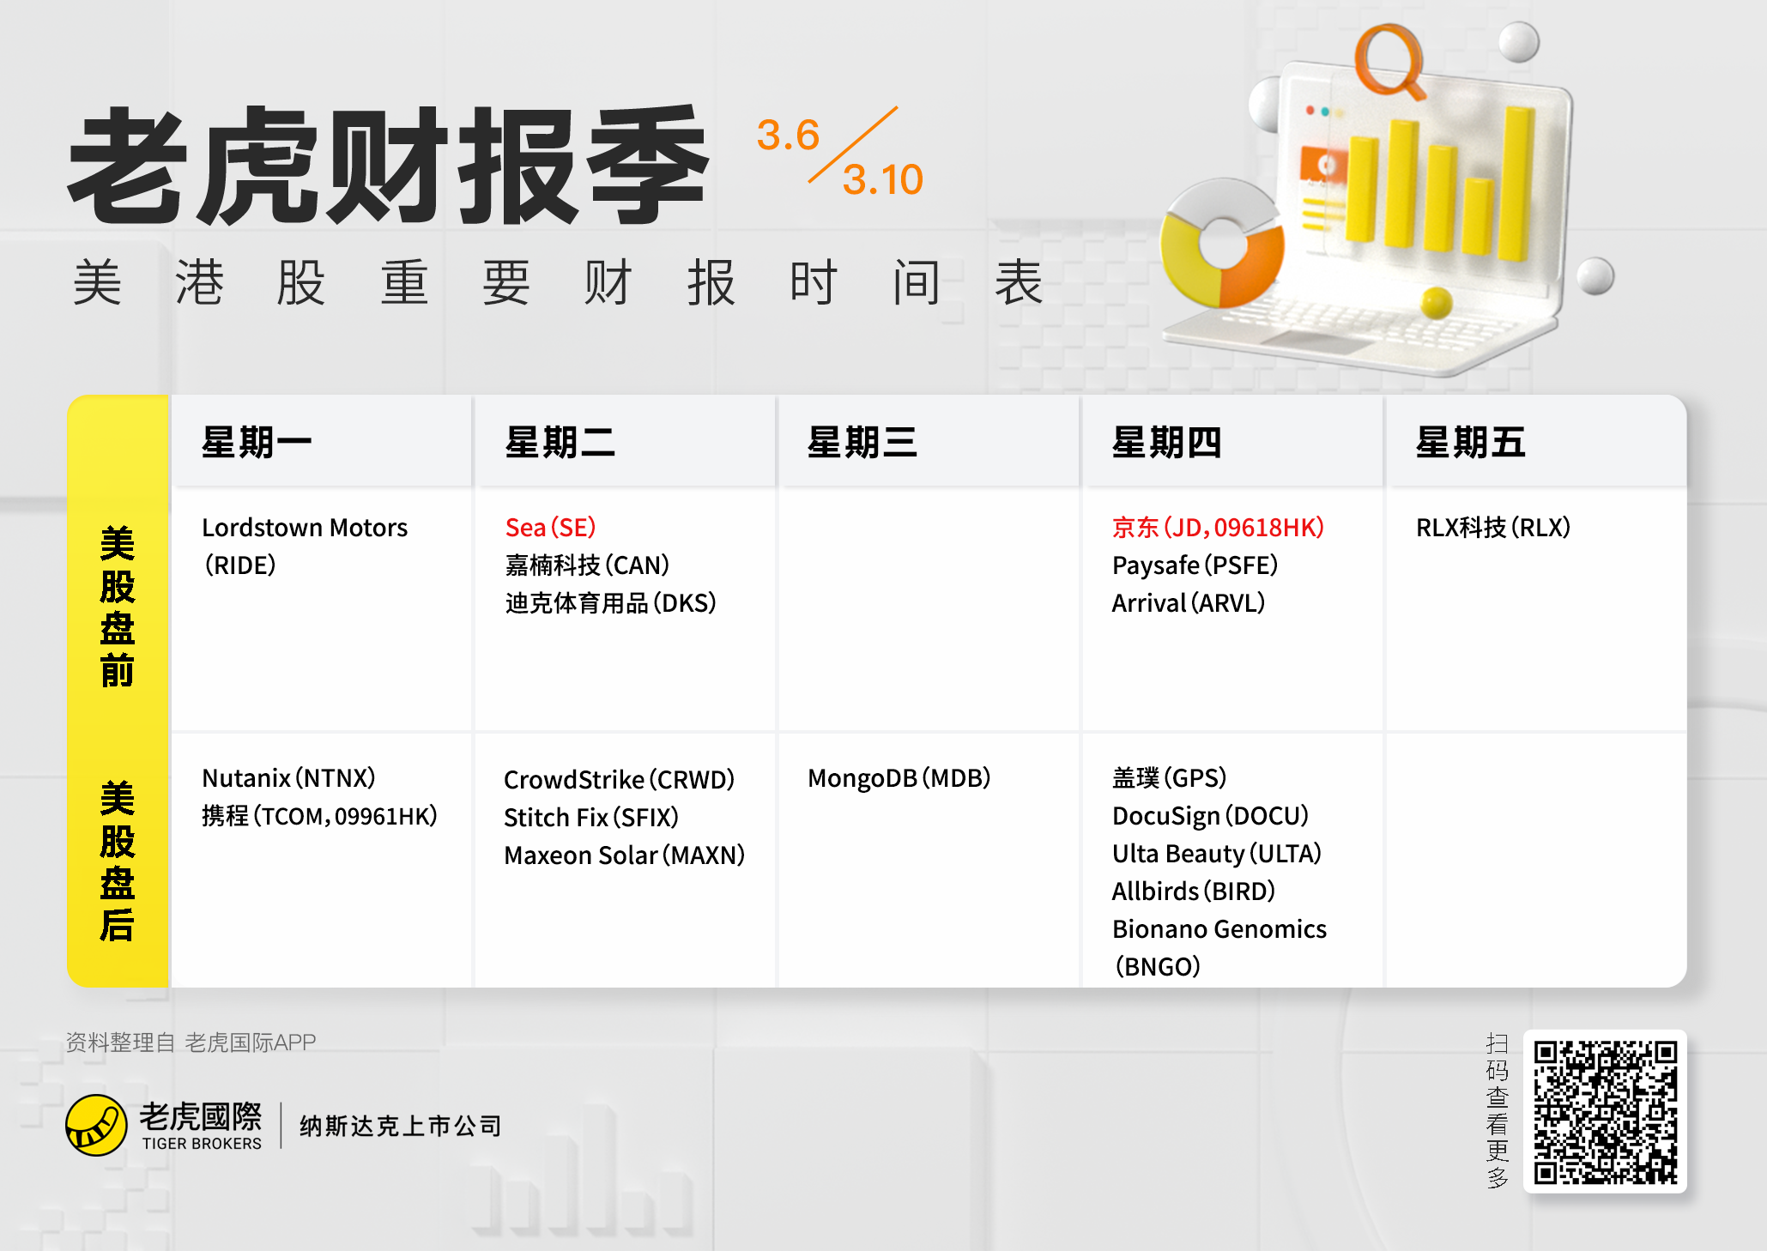Viewport: 1767px width, 1251px height.
Task: Click 资料整理自 老虎国际APP source note
Action: pos(191,1042)
